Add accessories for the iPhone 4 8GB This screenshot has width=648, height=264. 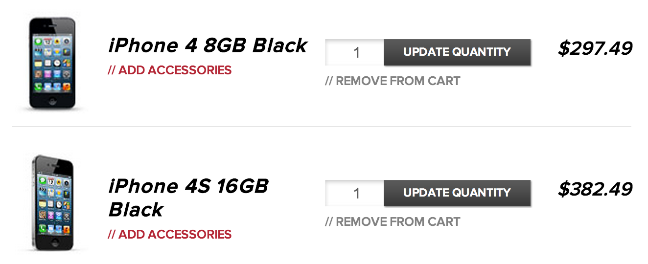170,70
